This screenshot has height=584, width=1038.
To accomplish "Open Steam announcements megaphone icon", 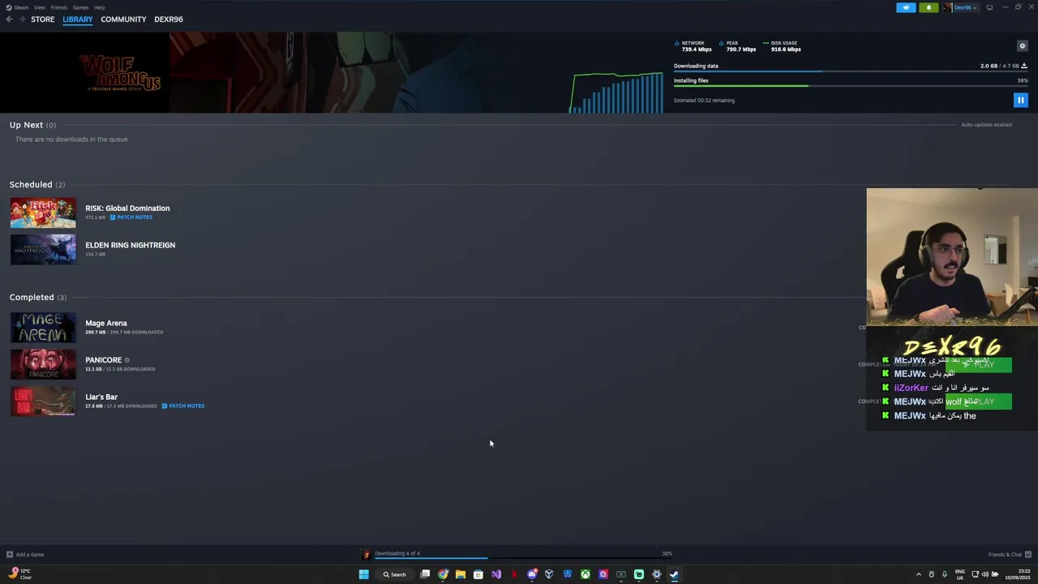I will click(906, 7).
